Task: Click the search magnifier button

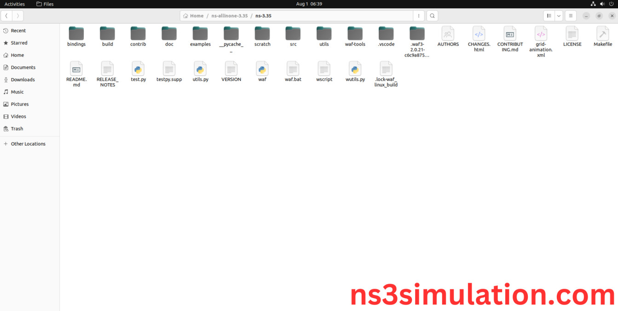Action: (x=432, y=16)
